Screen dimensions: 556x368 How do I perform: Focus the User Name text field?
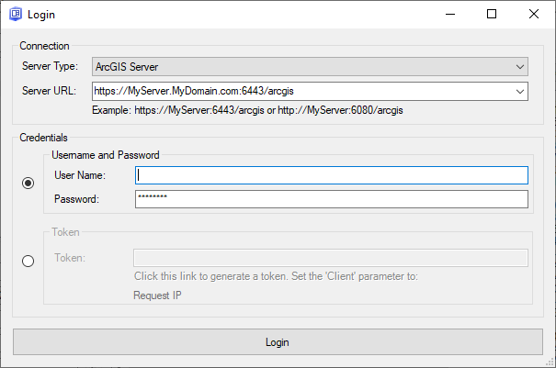[x=331, y=175]
